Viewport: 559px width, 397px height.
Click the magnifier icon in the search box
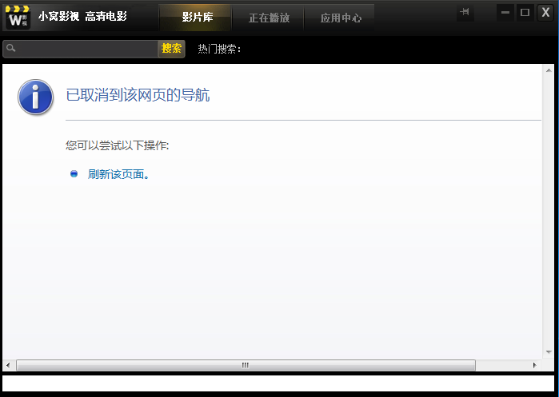coord(10,49)
